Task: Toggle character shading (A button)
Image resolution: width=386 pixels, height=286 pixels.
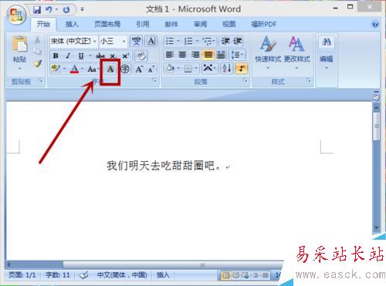Action: [x=110, y=69]
